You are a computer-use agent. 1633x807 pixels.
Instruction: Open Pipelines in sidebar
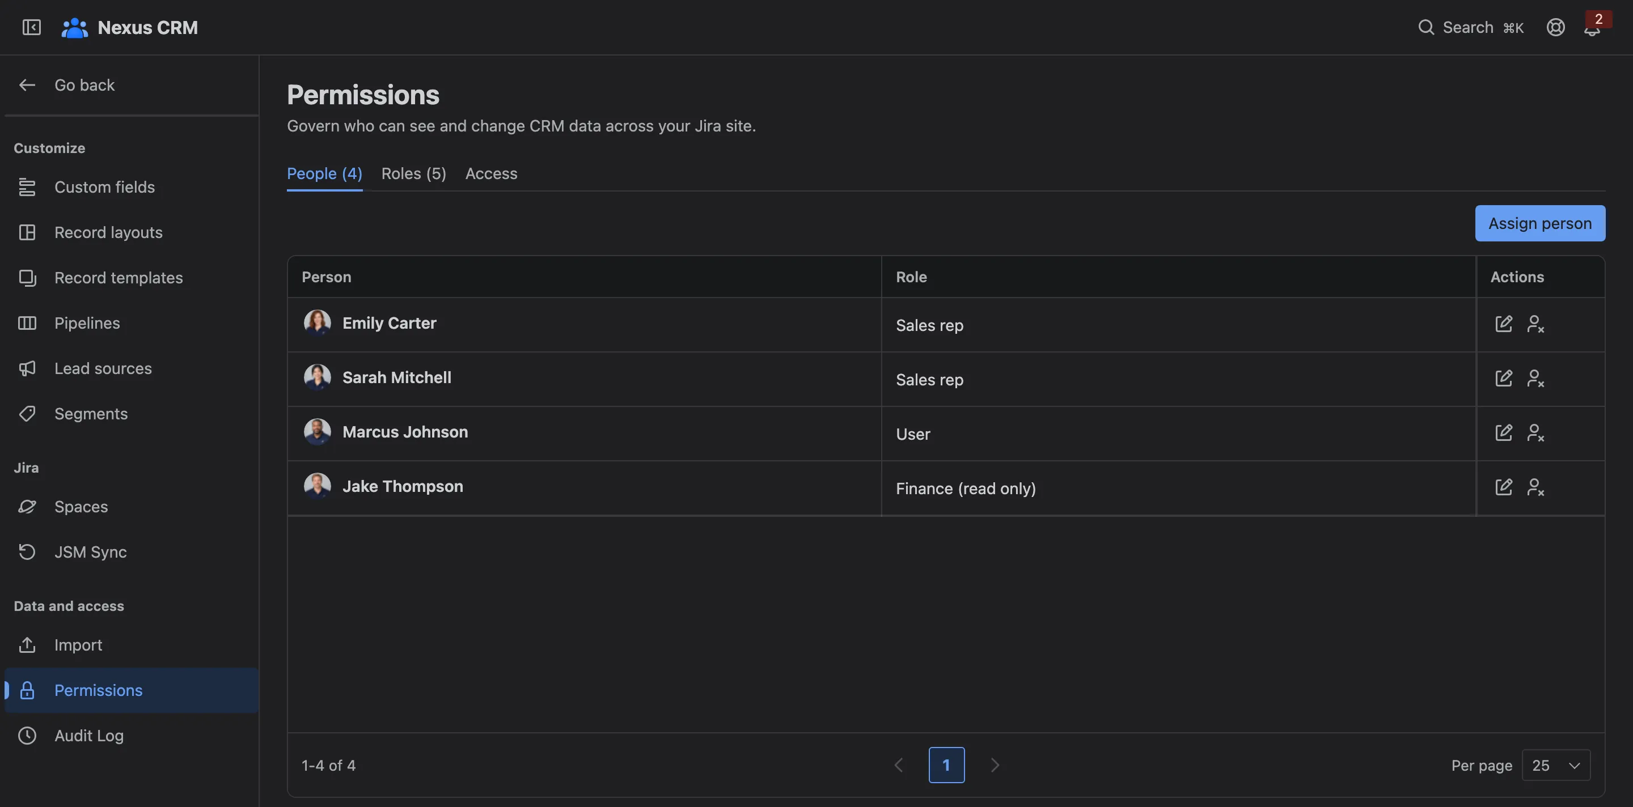(x=131, y=323)
